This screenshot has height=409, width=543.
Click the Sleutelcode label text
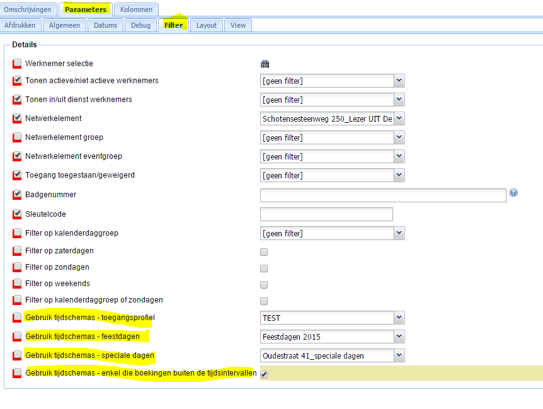(x=45, y=214)
